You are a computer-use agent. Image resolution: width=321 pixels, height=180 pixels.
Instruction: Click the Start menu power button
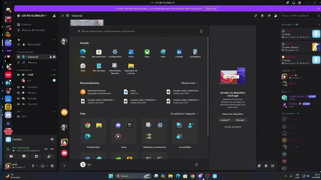click(197, 164)
